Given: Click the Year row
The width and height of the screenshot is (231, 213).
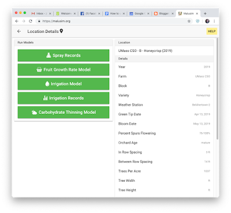Looking at the screenshot, I should (x=164, y=67).
